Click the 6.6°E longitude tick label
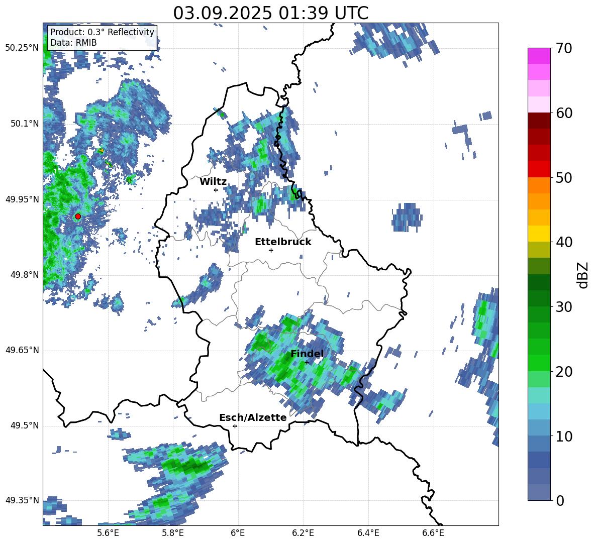The height and width of the screenshot is (543, 595). [433, 533]
